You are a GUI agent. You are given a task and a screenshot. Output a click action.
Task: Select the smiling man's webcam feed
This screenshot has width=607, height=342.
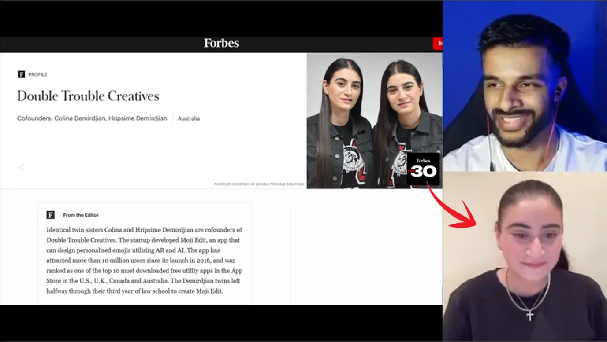[x=525, y=86]
